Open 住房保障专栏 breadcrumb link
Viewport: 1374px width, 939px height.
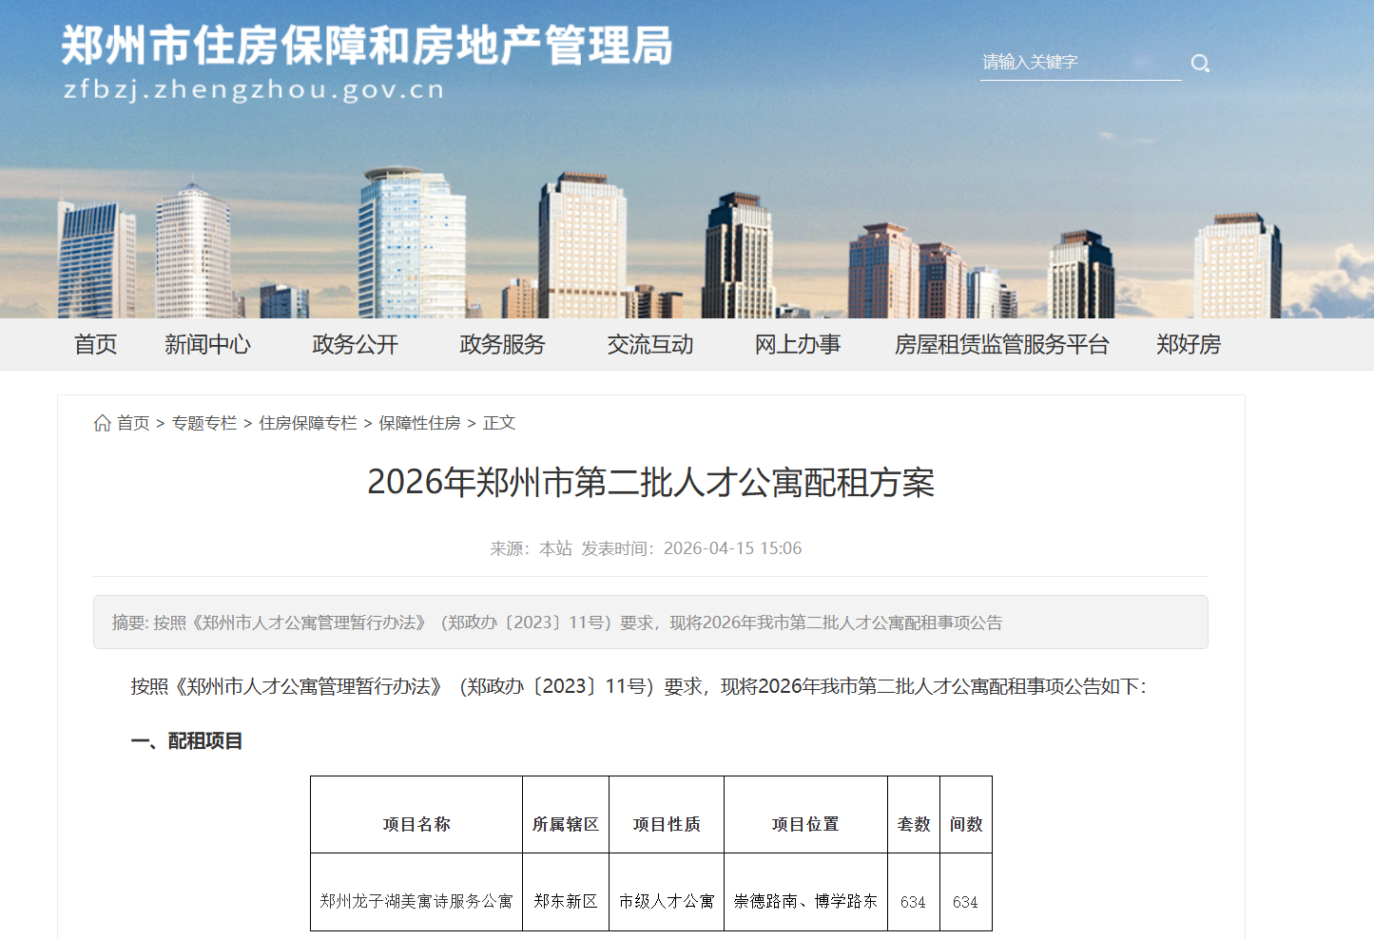(x=308, y=423)
